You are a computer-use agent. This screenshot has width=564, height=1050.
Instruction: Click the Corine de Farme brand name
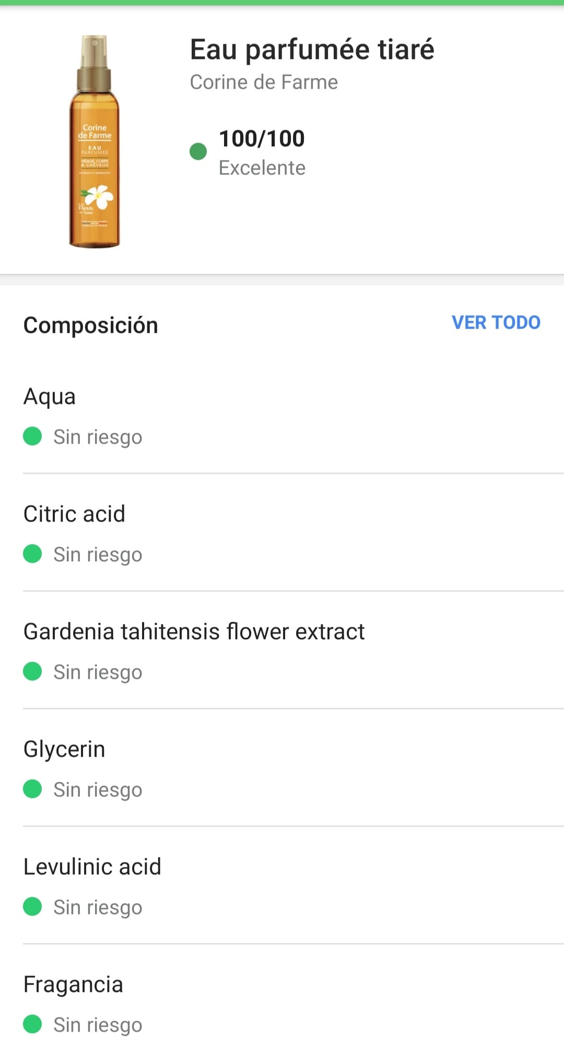pyautogui.click(x=264, y=82)
